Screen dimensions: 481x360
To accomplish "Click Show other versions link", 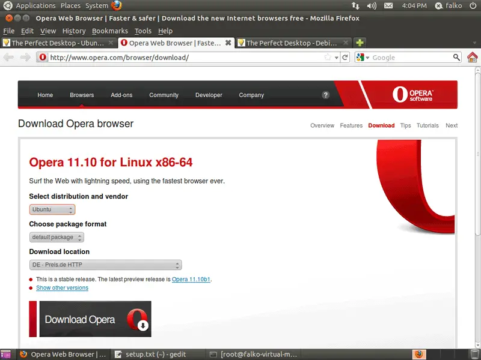I will point(63,288).
